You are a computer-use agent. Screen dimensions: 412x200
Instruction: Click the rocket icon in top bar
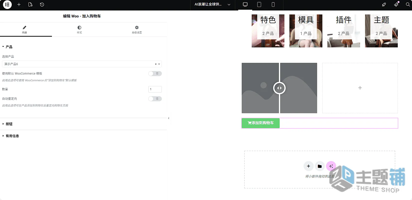(384, 4)
